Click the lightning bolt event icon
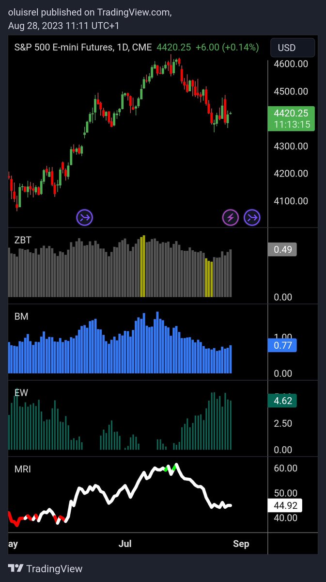The height and width of the screenshot is (582, 326). (x=231, y=218)
